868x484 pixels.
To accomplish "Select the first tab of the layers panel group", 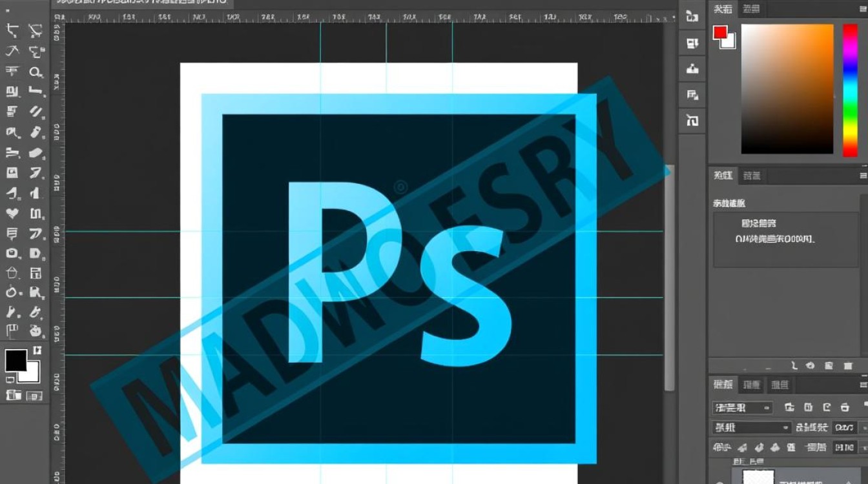I will pyautogui.click(x=723, y=385).
